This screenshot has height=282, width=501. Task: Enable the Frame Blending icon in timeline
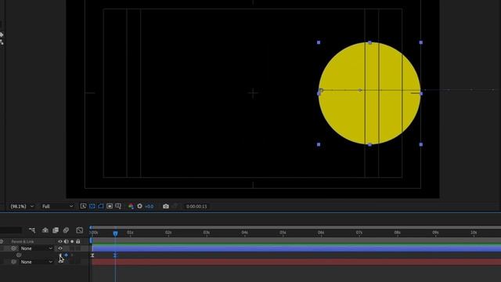56,230
